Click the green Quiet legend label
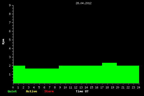The image size is (144, 96). click(x=12, y=91)
